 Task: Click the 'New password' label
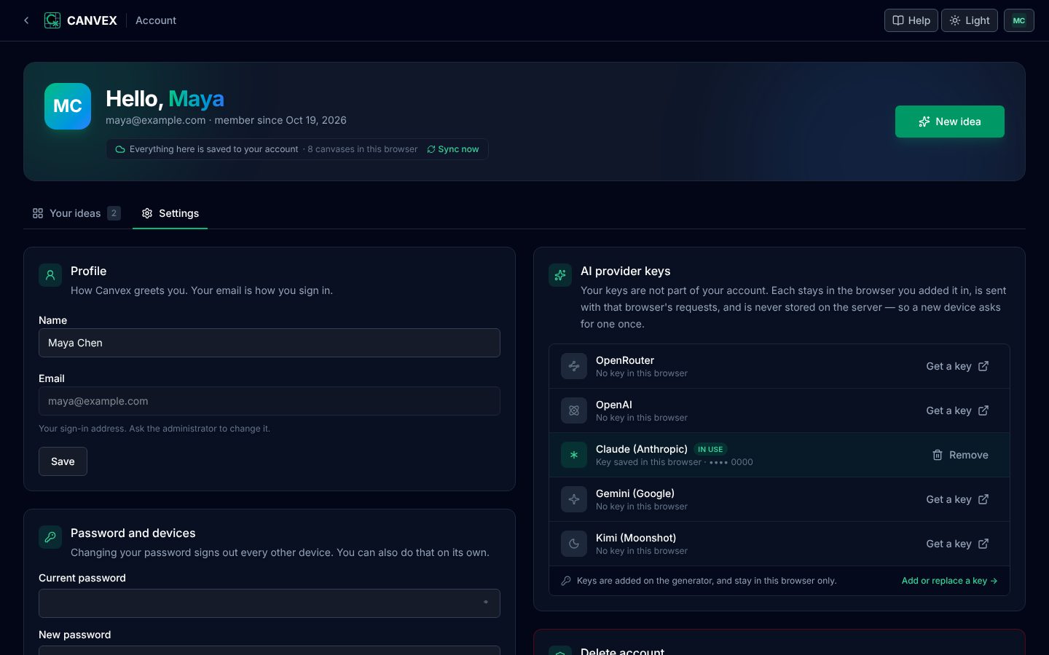(75, 635)
